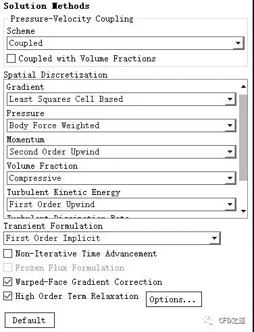Click the Options... button
Viewport: 254px width, 332px height.
coord(174,300)
